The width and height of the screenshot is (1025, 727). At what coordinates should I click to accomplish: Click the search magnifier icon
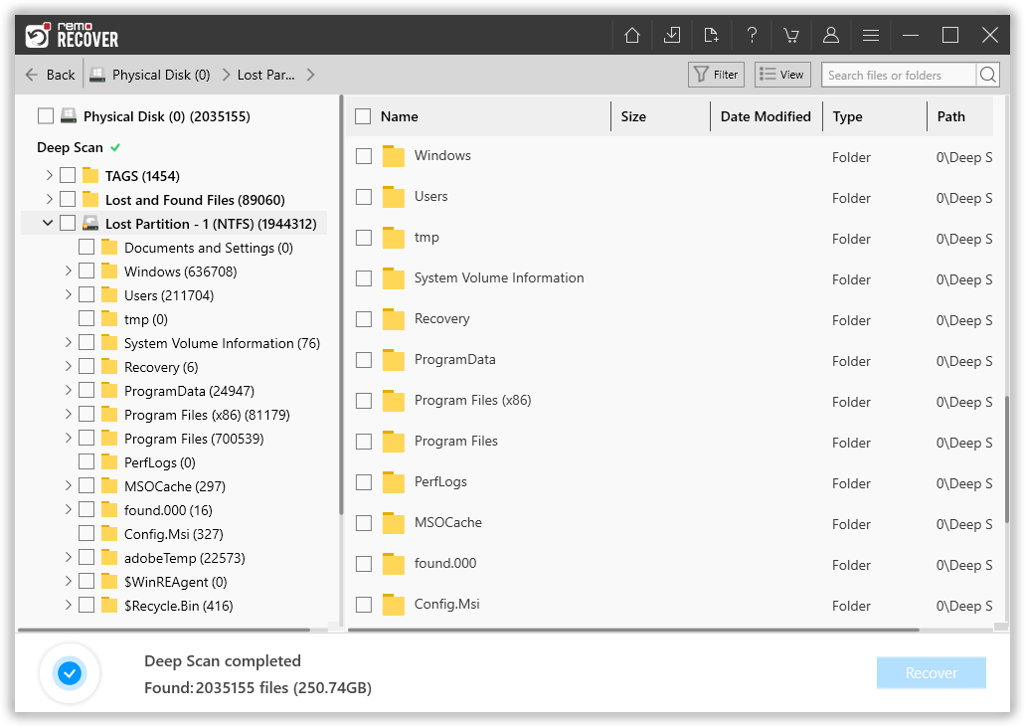(987, 75)
